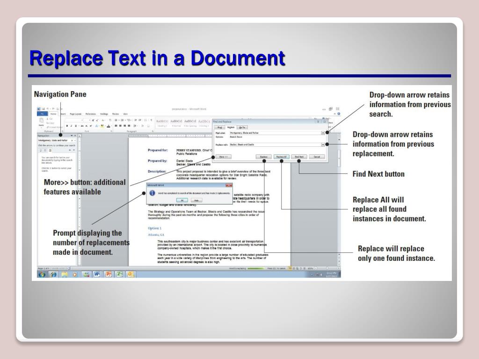This screenshot has width=479, height=359.
Task: Switch to the Go To tab in dialog
Action: pyautogui.click(x=242, y=127)
